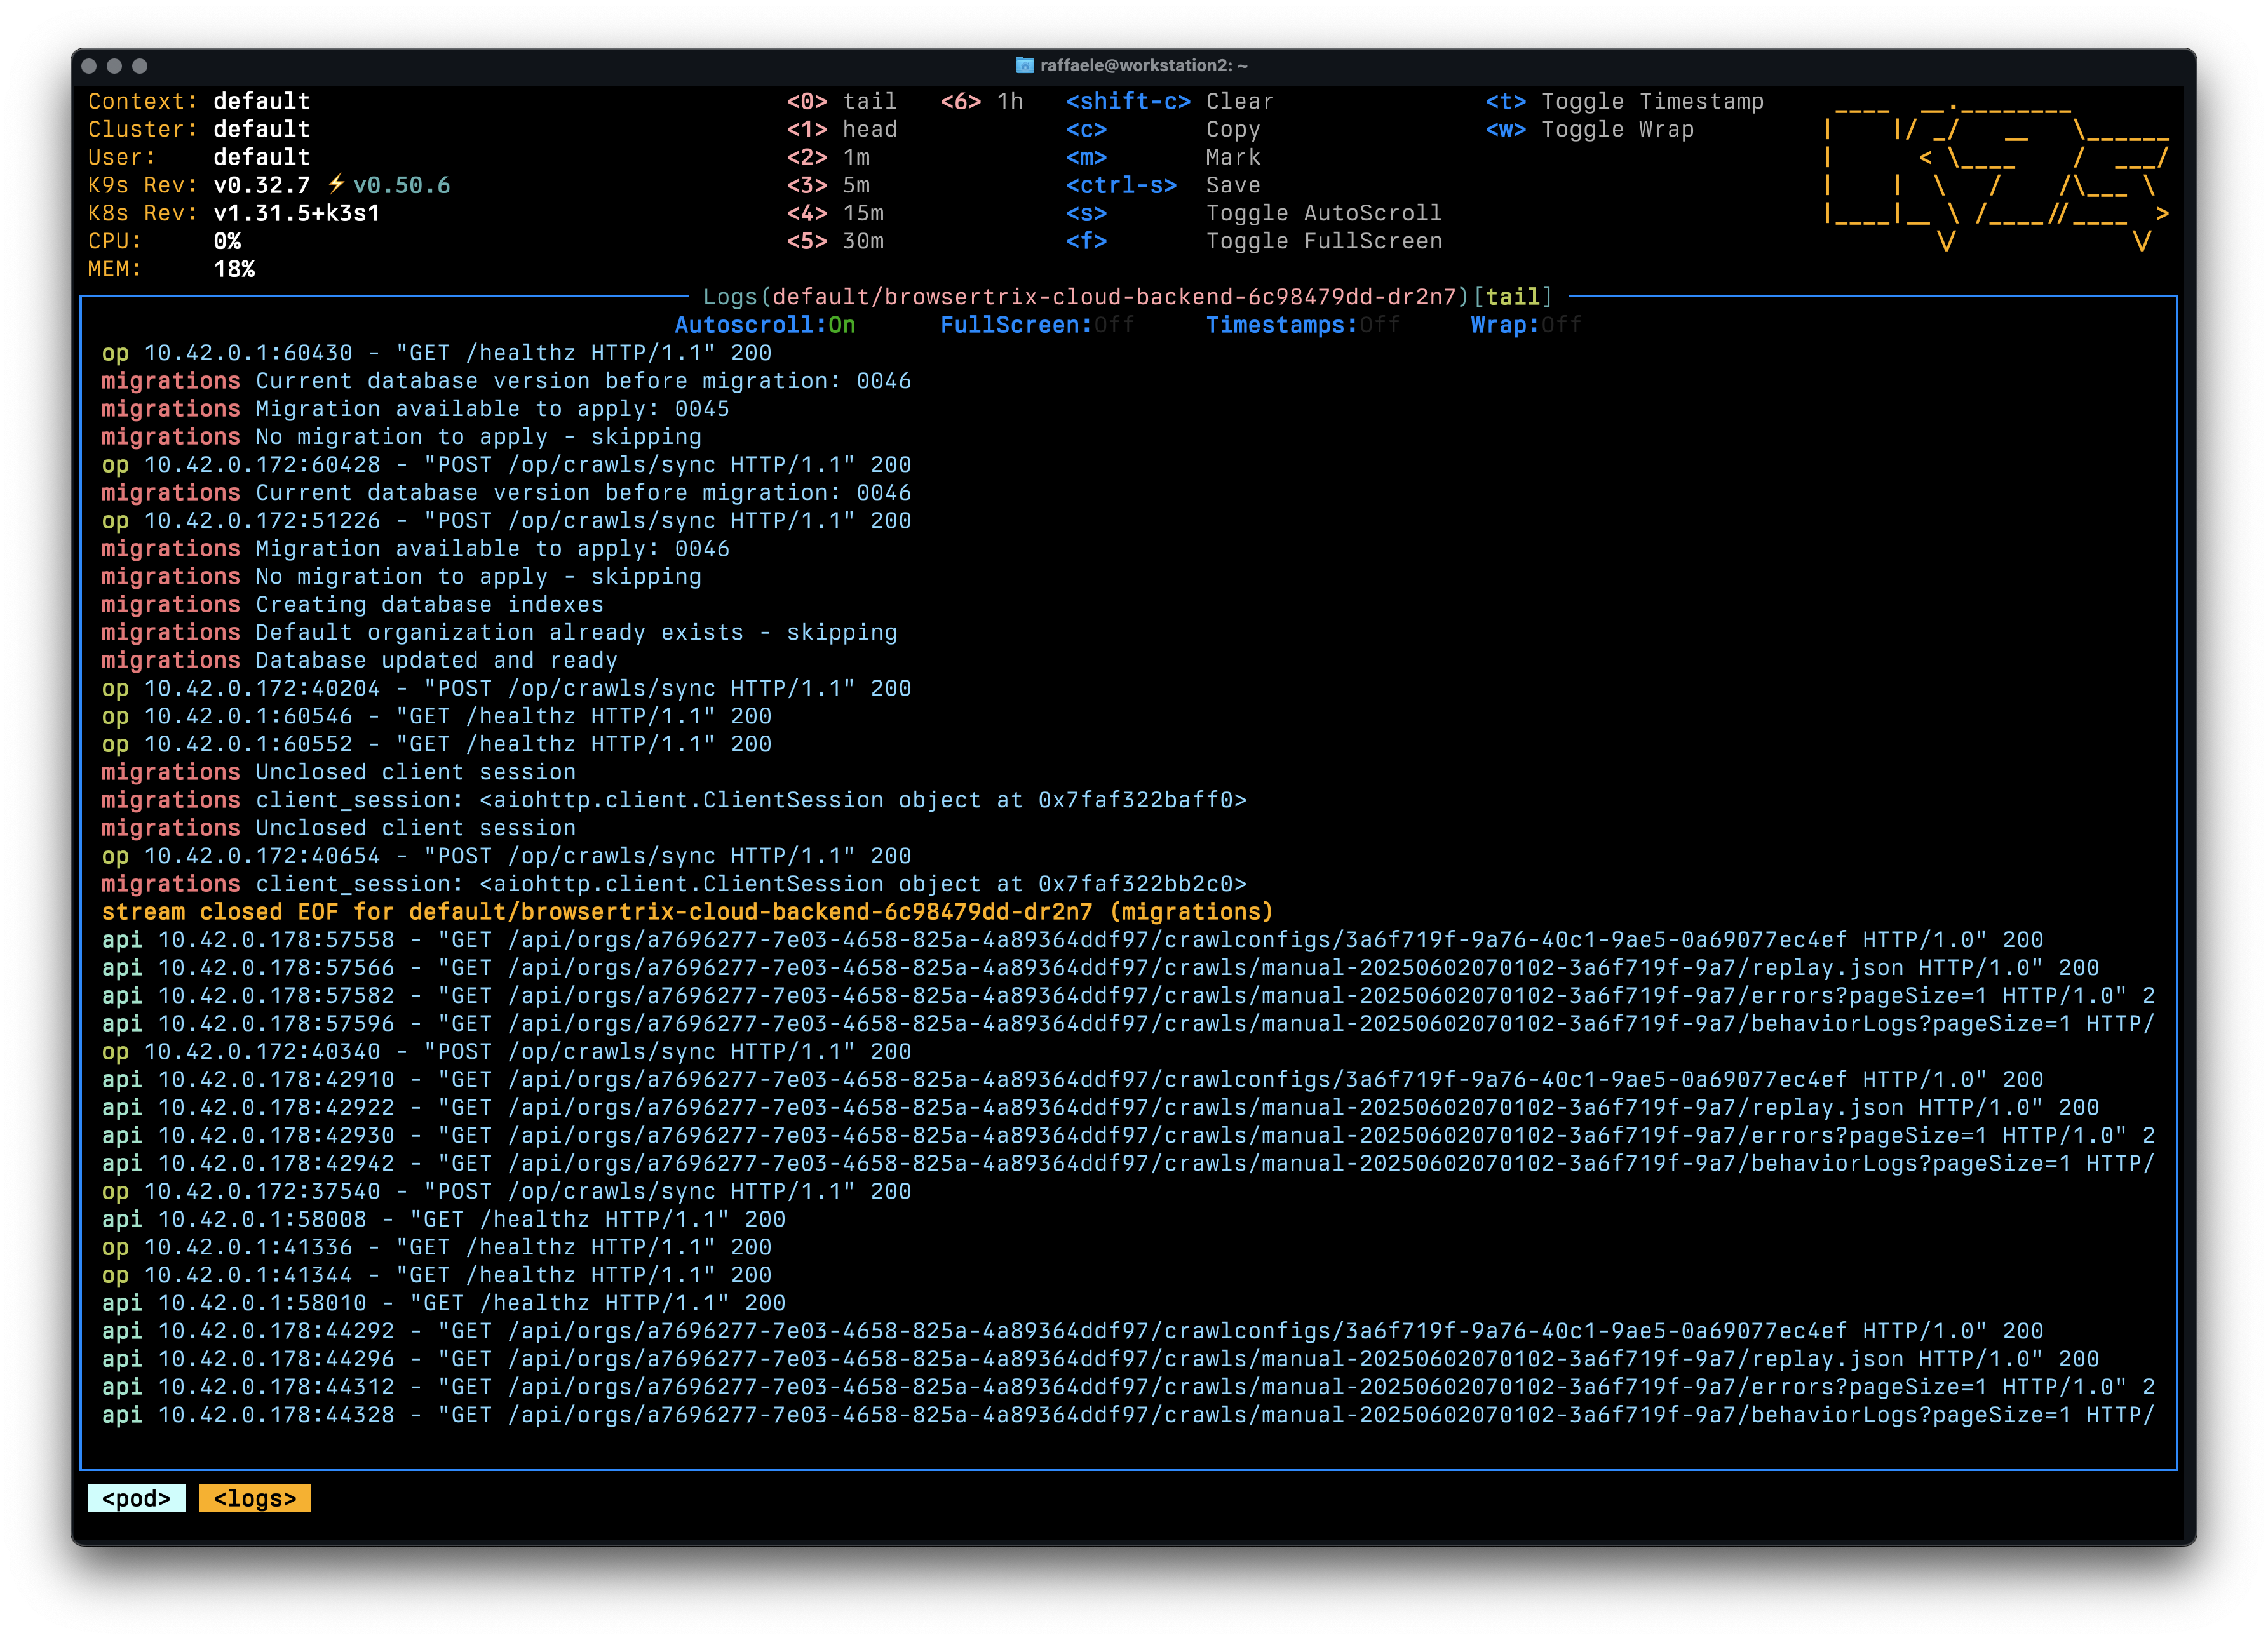Select the <3> 5m time range
This screenshot has width=2268, height=1640.
(x=828, y=185)
